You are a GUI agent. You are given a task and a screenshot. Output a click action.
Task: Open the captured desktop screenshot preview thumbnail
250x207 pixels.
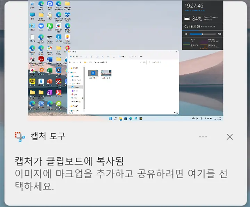click(x=126, y=60)
